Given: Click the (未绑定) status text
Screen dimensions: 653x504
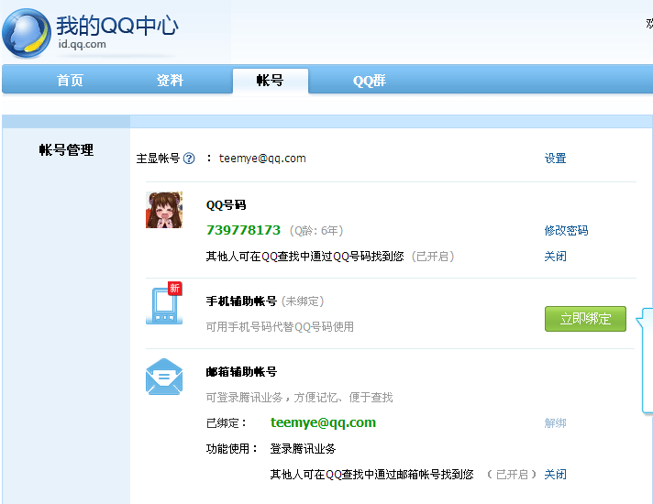Looking at the screenshot, I should coord(303,301).
